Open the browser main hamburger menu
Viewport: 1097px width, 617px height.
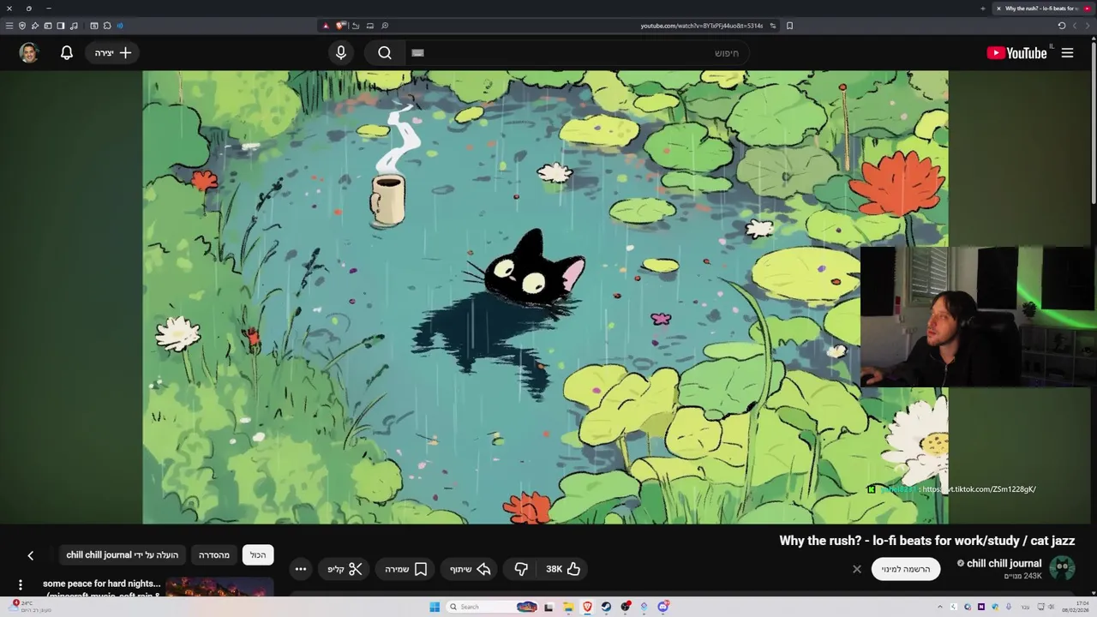[x=9, y=26]
